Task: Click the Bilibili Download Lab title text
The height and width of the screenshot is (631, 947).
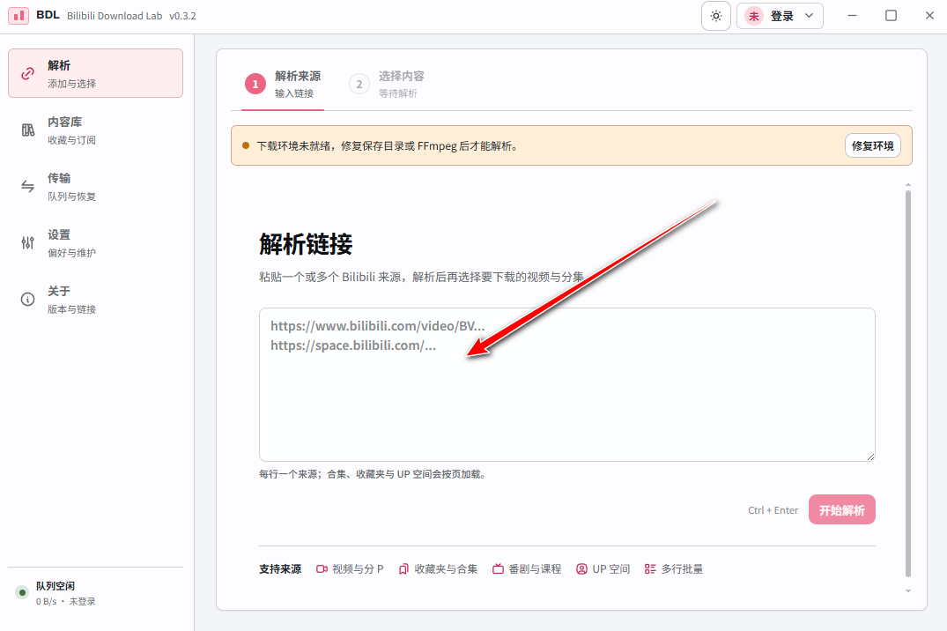Action: click(x=115, y=16)
